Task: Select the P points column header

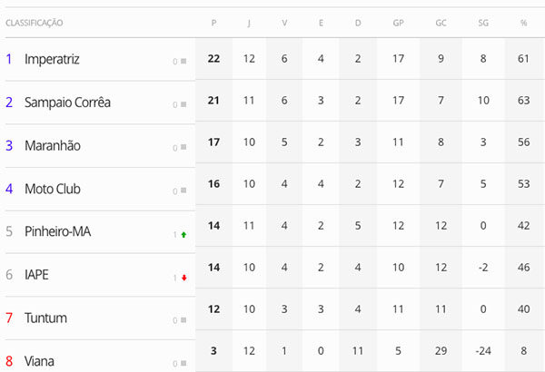Action: [213, 23]
